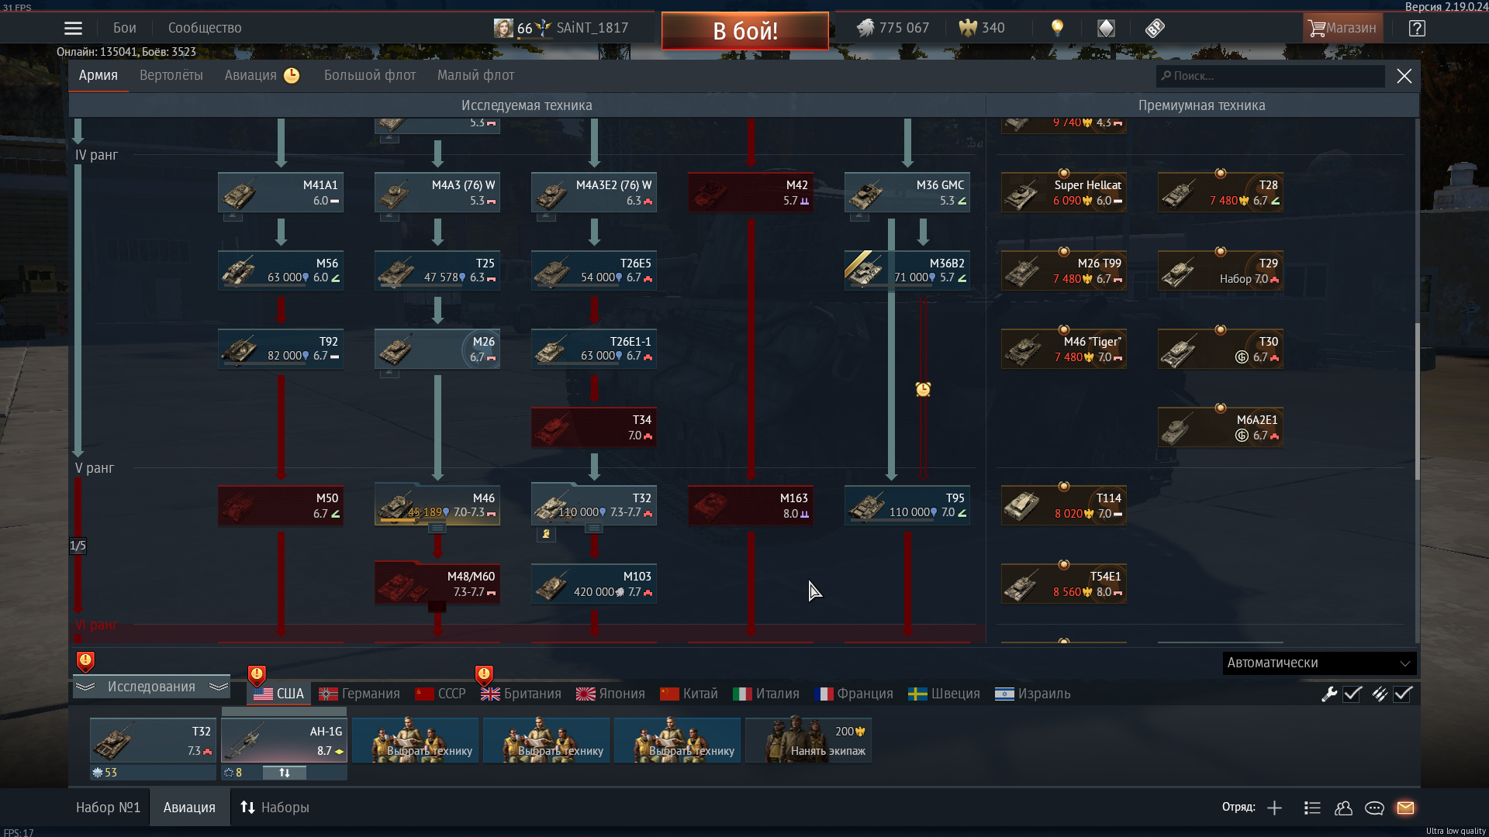
Task: Open the Бои menu
Action: 125,29
